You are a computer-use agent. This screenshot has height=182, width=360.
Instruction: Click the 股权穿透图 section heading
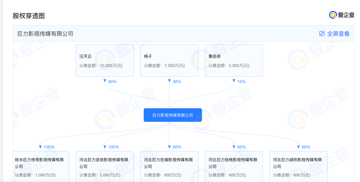click(x=29, y=16)
